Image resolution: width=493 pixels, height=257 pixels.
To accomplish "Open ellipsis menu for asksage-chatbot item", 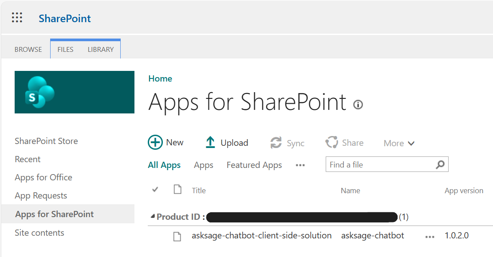I will pyautogui.click(x=429, y=236).
